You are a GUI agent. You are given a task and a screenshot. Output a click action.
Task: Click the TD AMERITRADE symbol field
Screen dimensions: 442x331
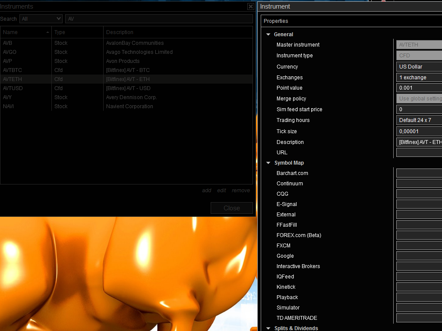click(x=419, y=318)
